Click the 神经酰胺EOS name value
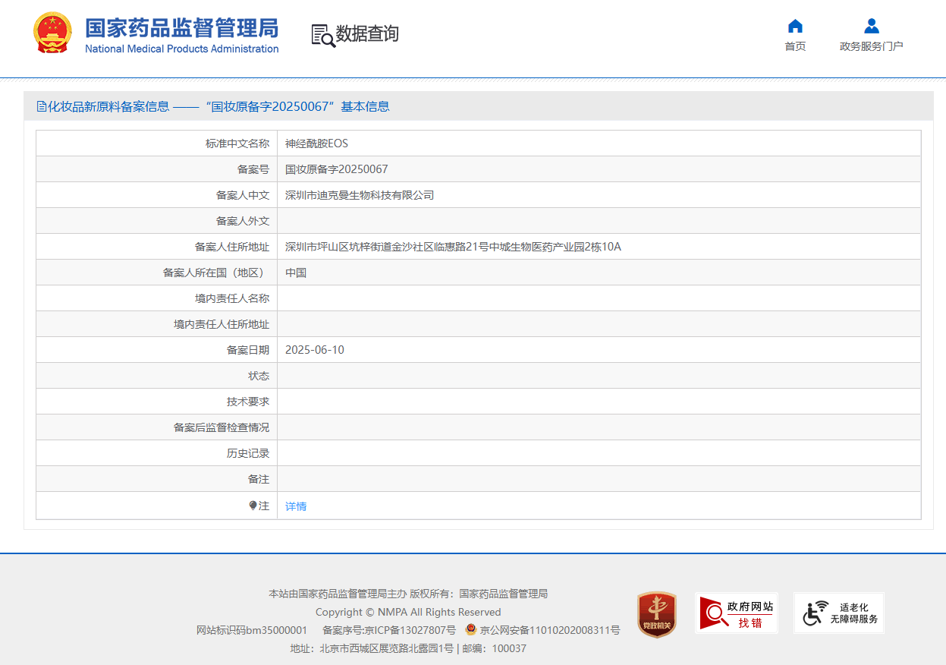946x665 pixels. pos(316,143)
